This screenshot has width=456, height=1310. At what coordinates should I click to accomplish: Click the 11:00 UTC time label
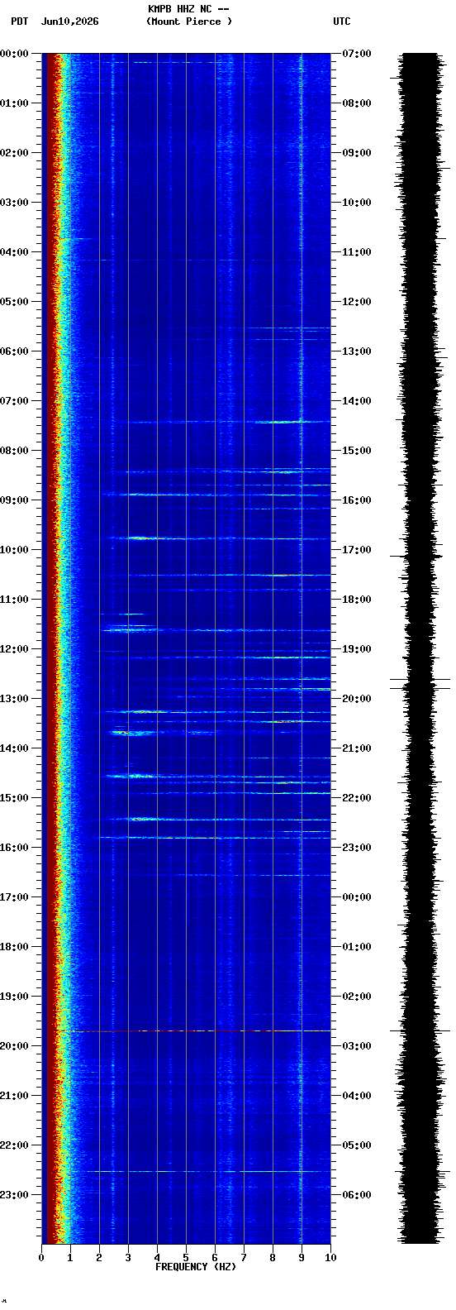pyautogui.click(x=357, y=252)
